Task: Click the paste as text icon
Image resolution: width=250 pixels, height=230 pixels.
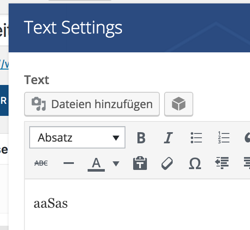Action: (x=140, y=163)
